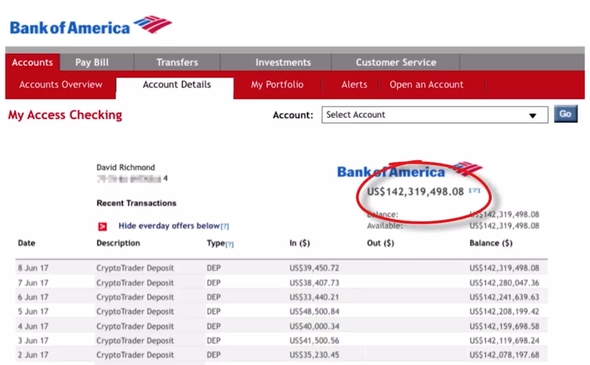The height and width of the screenshot is (365, 590).
Task: Click the help icon next to the large balance
Action: tap(475, 190)
